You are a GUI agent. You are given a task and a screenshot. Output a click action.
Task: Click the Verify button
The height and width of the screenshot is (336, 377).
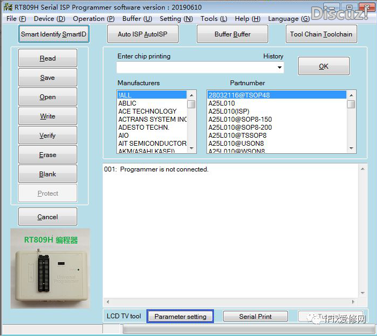click(48, 136)
